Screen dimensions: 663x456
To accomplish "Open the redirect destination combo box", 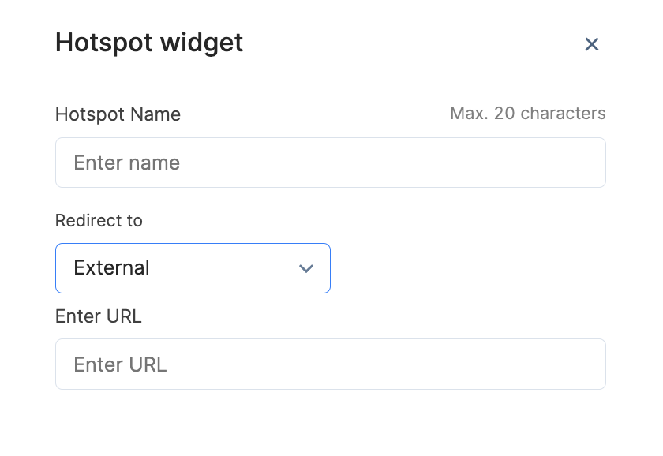I will [x=193, y=268].
